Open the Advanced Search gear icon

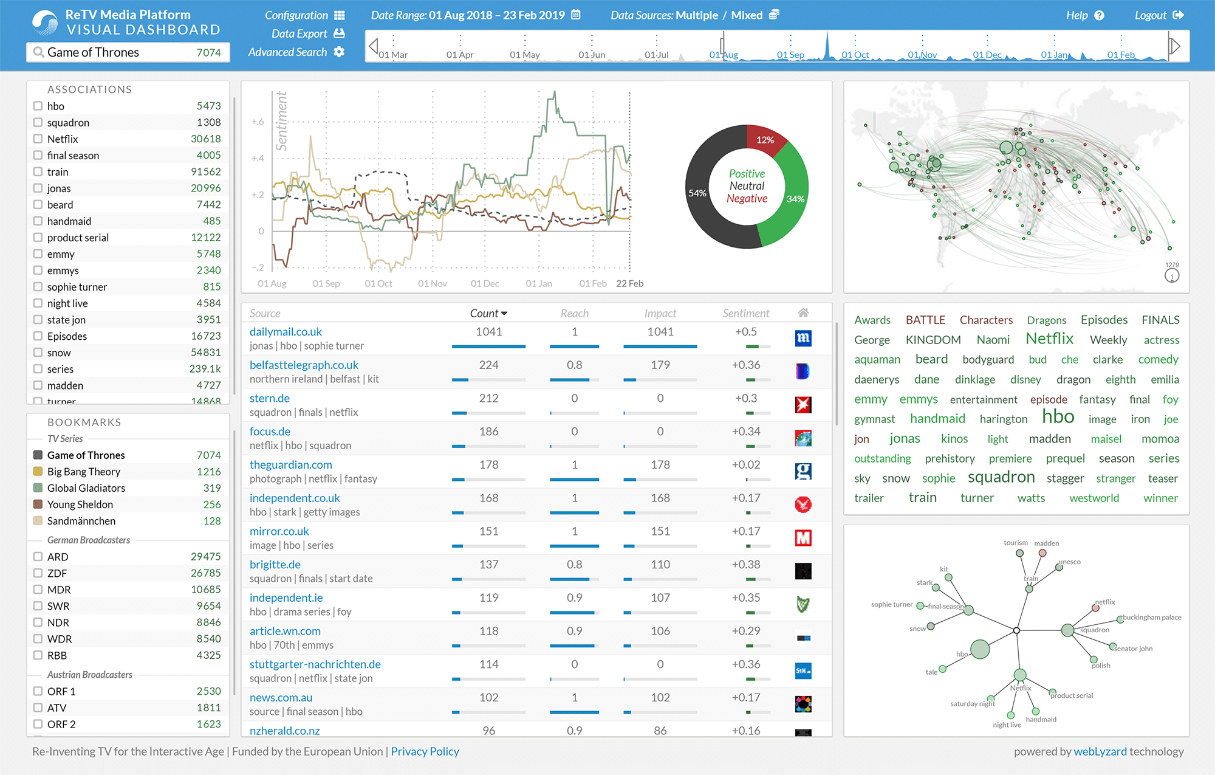click(x=340, y=52)
